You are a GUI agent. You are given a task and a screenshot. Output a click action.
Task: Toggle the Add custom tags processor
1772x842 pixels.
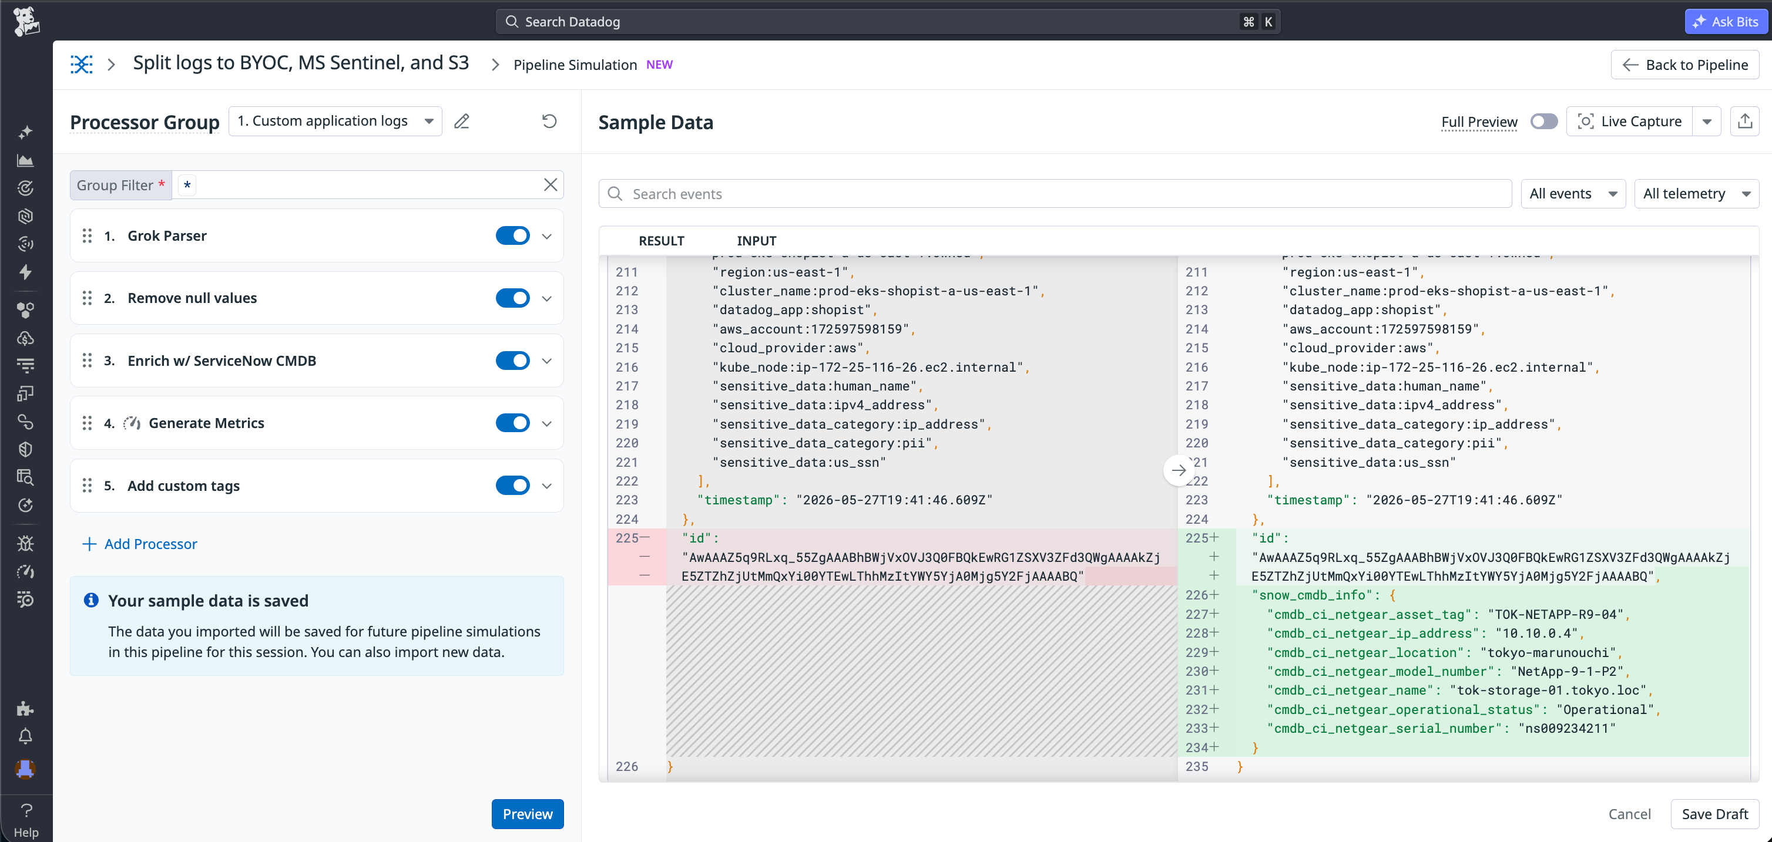click(x=512, y=486)
